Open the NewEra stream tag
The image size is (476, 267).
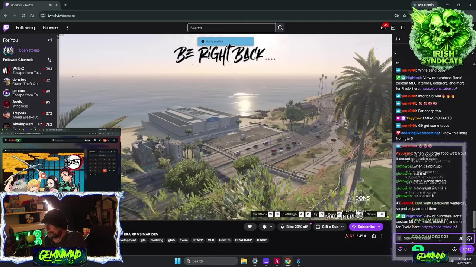click(x=225, y=240)
